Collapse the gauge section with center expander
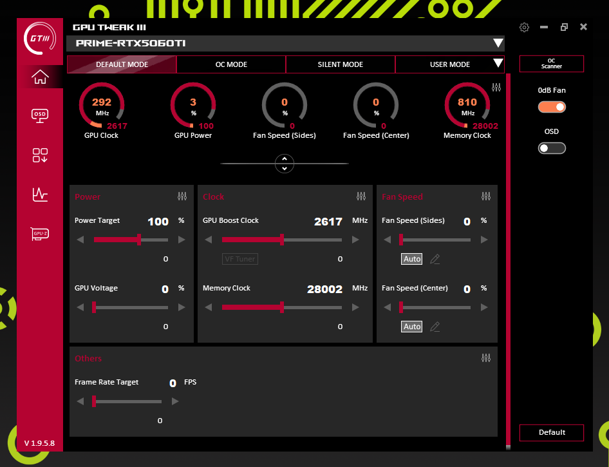This screenshot has height=467, width=609. [x=285, y=164]
